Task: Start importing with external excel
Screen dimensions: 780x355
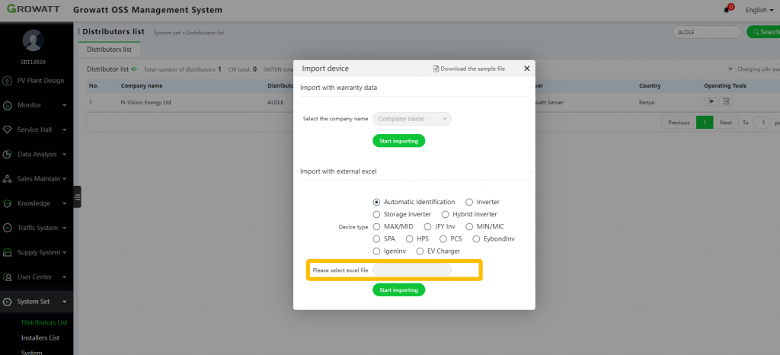Action: pos(399,290)
